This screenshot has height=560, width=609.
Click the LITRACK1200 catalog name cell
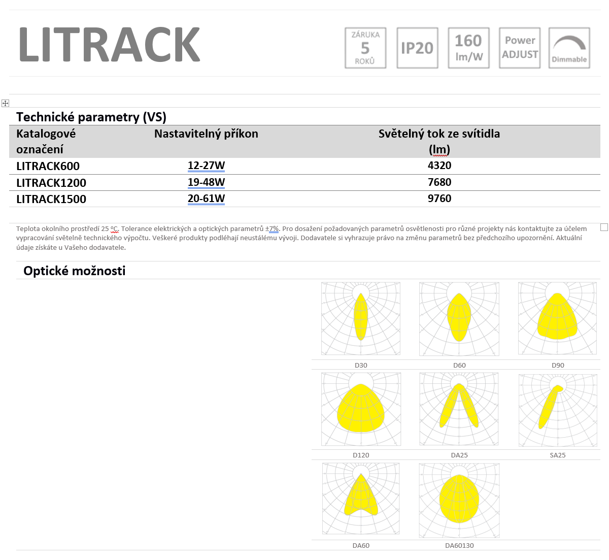(x=51, y=183)
